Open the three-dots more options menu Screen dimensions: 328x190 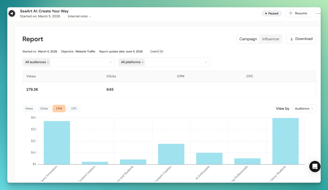coord(318,13)
